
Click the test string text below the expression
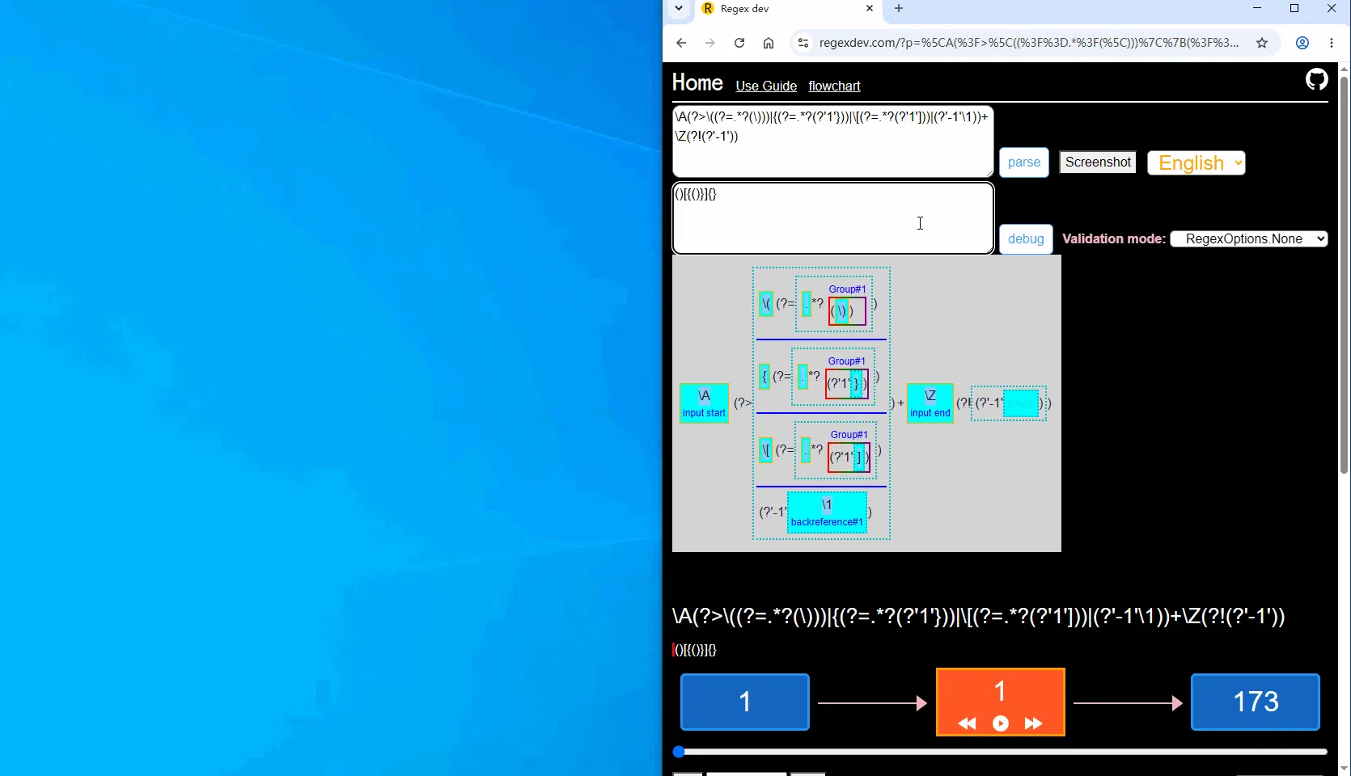[695, 650]
